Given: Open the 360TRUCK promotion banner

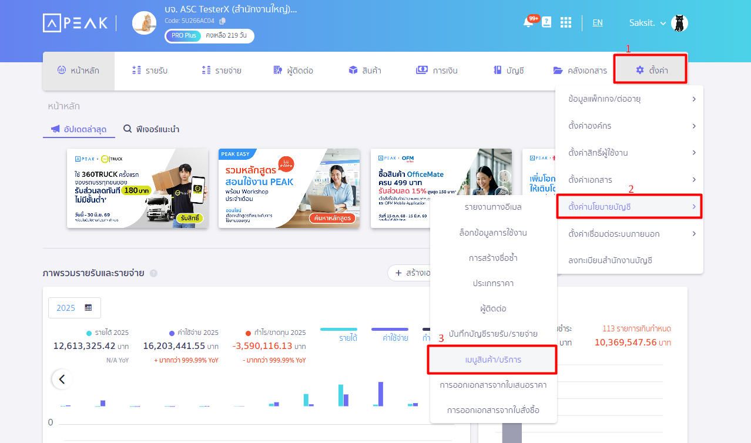Looking at the screenshot, I should 138,188.
